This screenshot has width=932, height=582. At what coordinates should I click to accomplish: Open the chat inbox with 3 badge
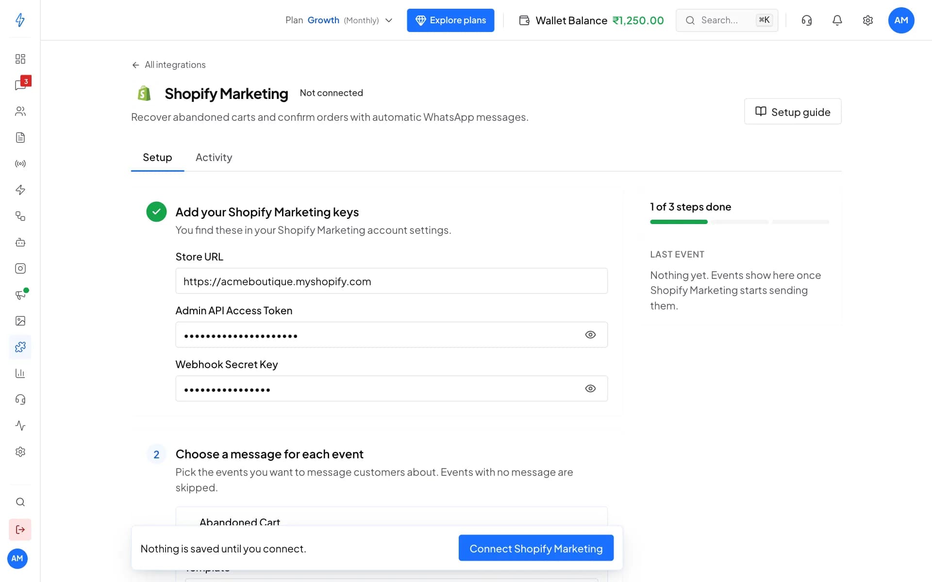[20, 85]
